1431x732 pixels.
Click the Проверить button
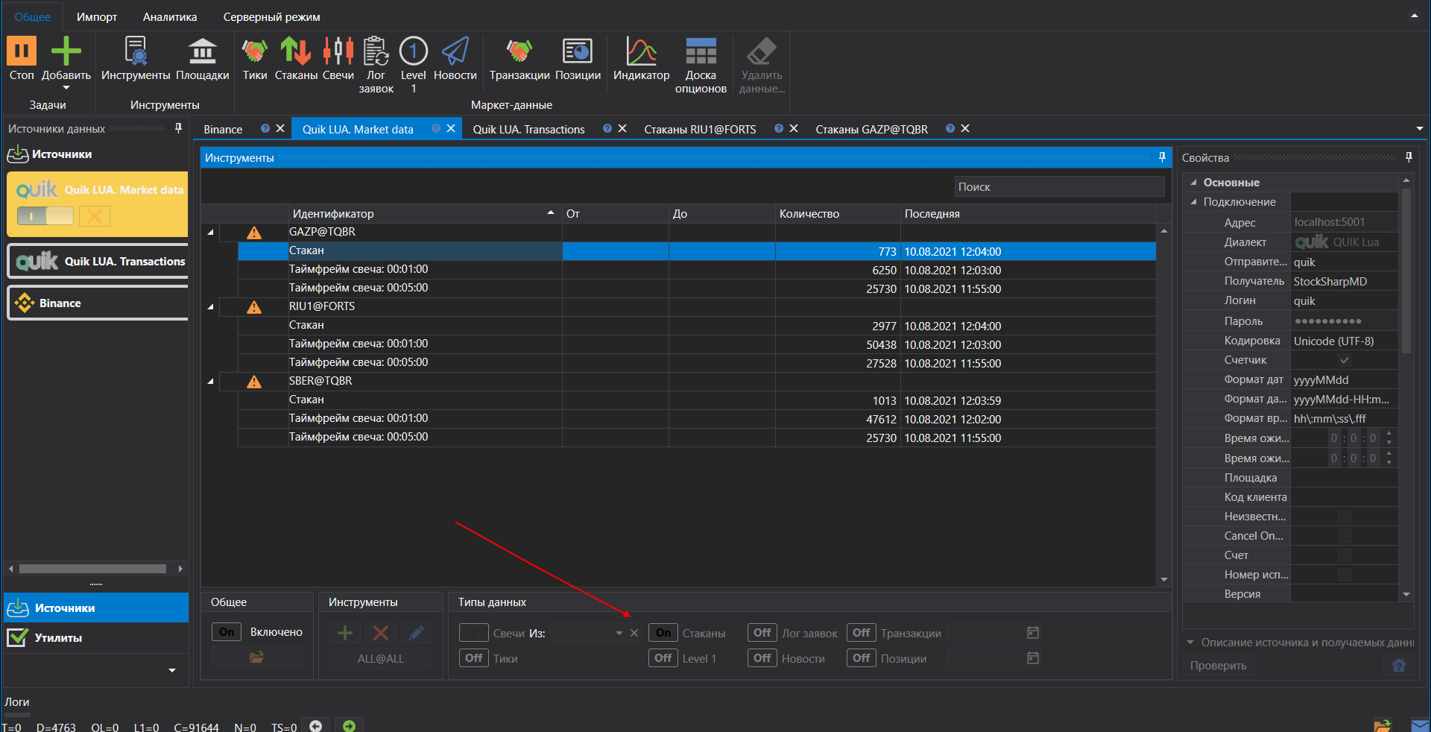tap(1218, 665)
